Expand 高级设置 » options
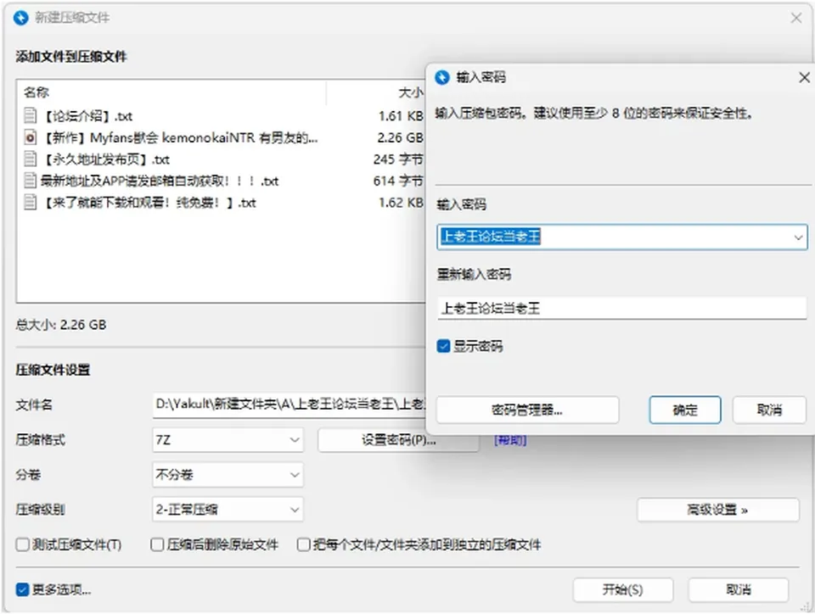Viewport: 815px width, 614px height. point(718,510)
